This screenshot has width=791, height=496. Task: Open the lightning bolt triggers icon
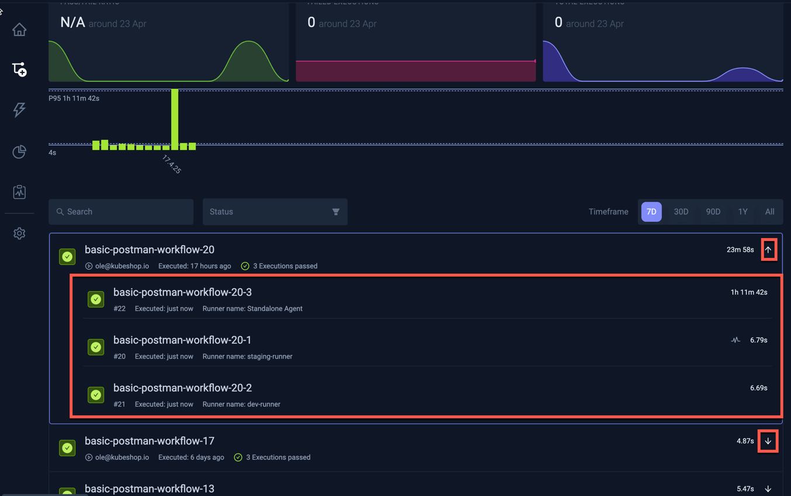click(19, 110)
